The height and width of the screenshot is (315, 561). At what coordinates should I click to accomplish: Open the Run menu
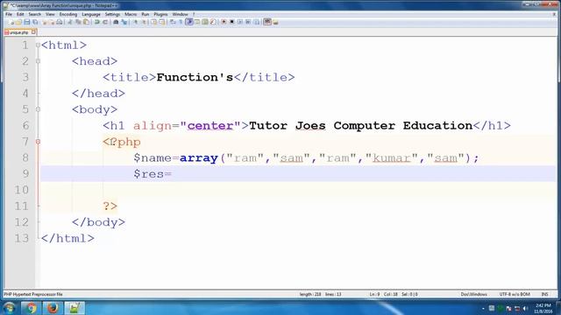[145, 14]
